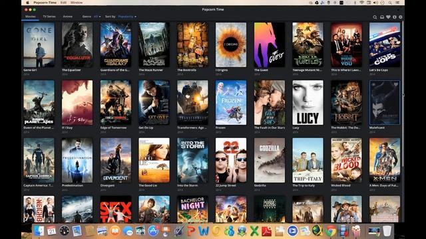
Task: Open the search icon in Popcorn Time toolbar
Action: click(375, 17)
